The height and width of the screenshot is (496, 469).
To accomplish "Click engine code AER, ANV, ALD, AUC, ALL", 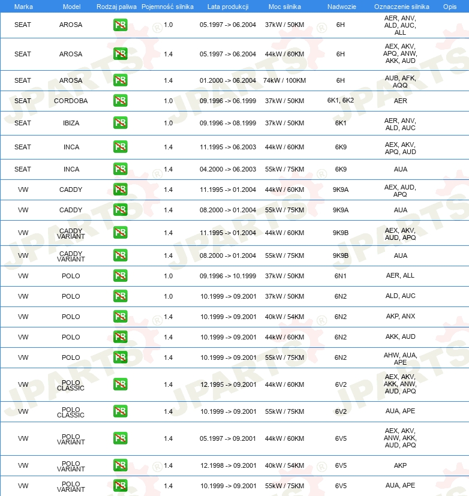I will (400, 25).
